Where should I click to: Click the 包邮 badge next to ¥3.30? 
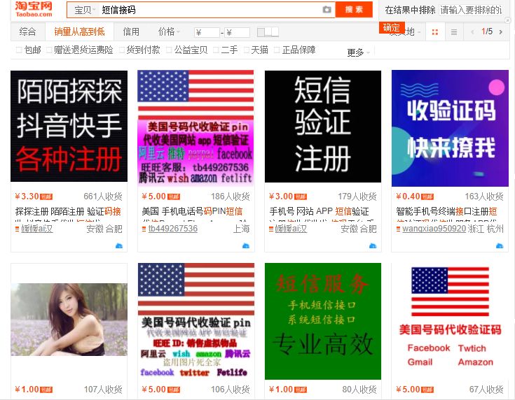coord(46,197)
